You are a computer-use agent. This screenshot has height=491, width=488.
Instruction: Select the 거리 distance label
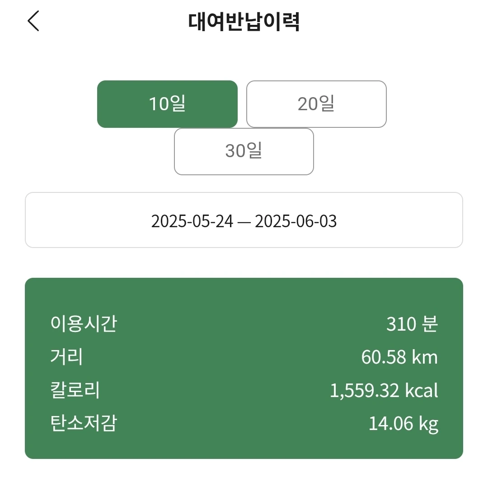[66, 357]
